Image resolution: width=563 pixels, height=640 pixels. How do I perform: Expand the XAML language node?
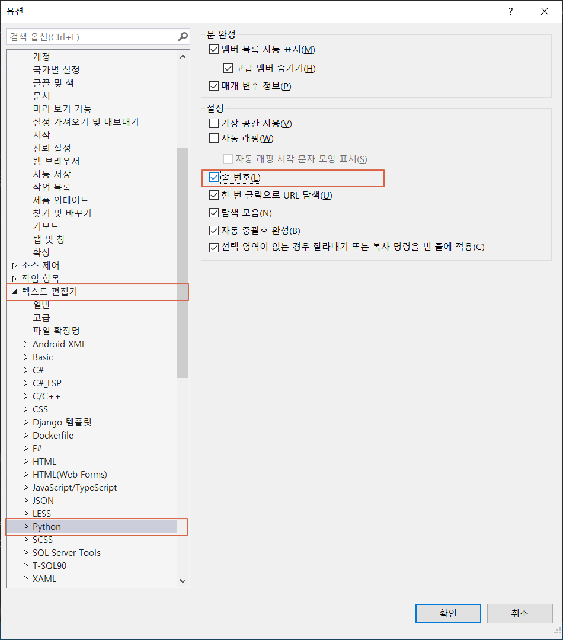click(25, 579)
